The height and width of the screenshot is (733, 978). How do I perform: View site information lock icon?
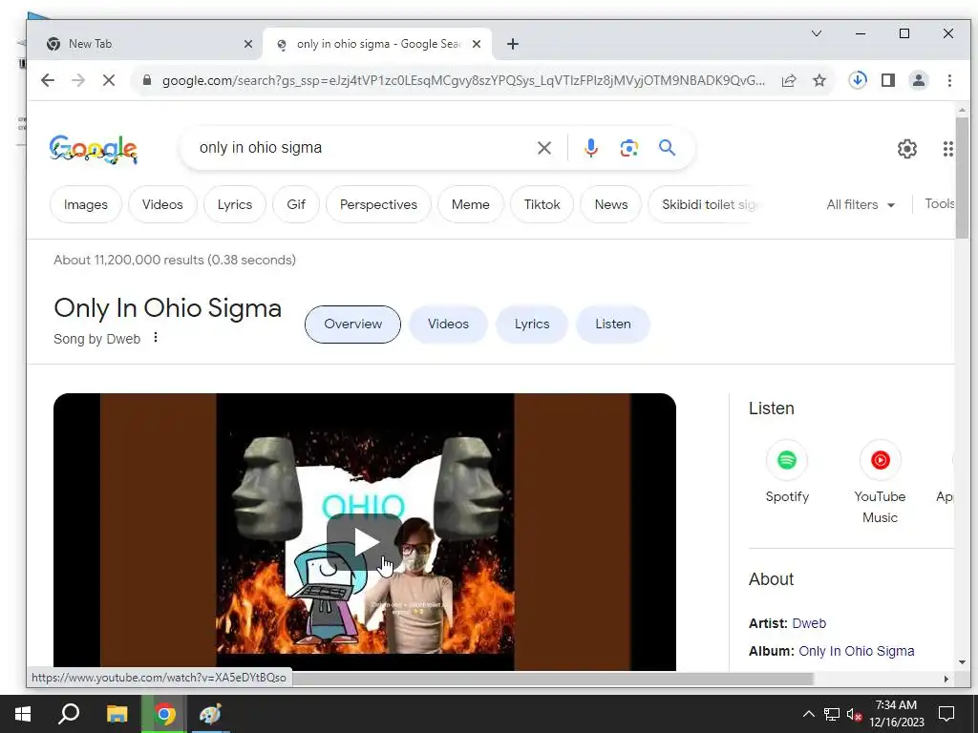click(147, 80)
